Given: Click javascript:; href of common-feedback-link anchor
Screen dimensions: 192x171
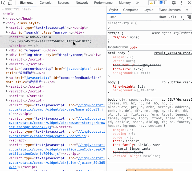Looking at the screenshot, I should (38, 78).
